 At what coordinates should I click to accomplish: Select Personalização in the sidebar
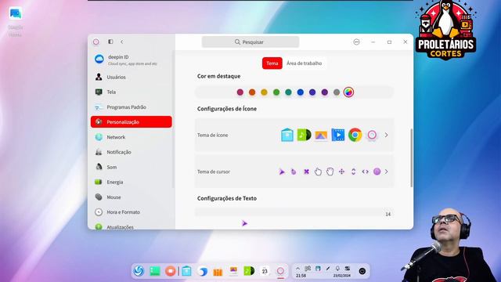pyautogui.click(x=132, y=122)
